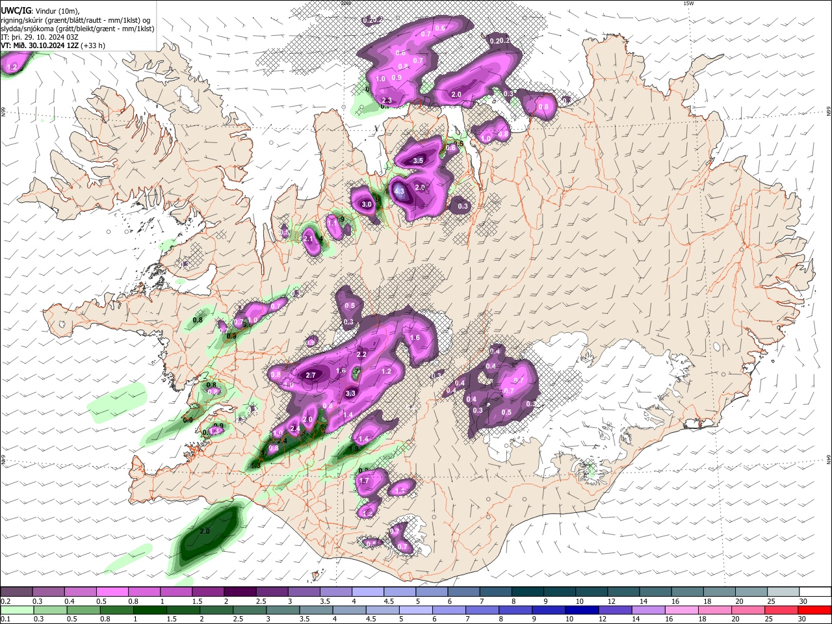The height and width of the screenshot is (624, 832).
Task: Click the 3.5 snowfall value on the map
Action: pos(418,161)
